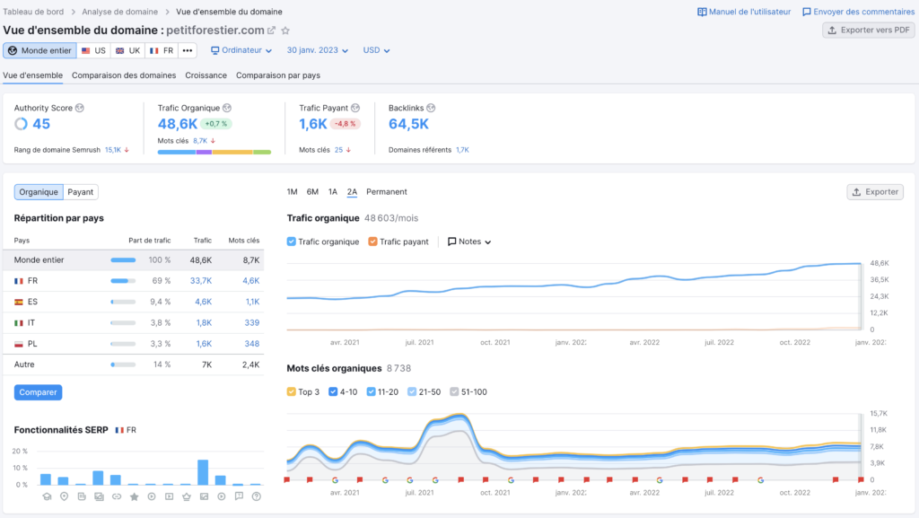Click the blue Comparer button
This screenshot has width=919, height=518.
[38, 392]
